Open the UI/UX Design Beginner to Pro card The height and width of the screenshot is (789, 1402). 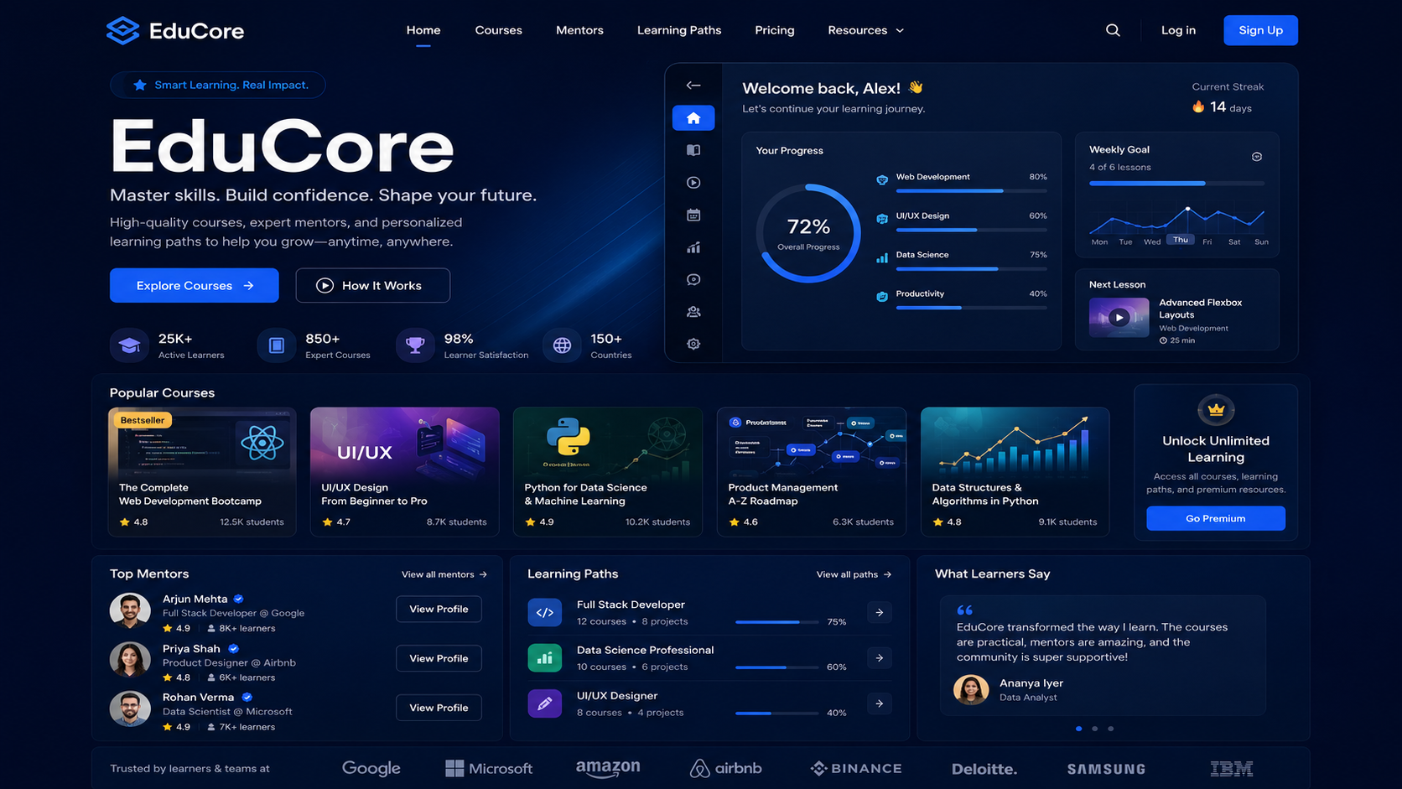405,472
